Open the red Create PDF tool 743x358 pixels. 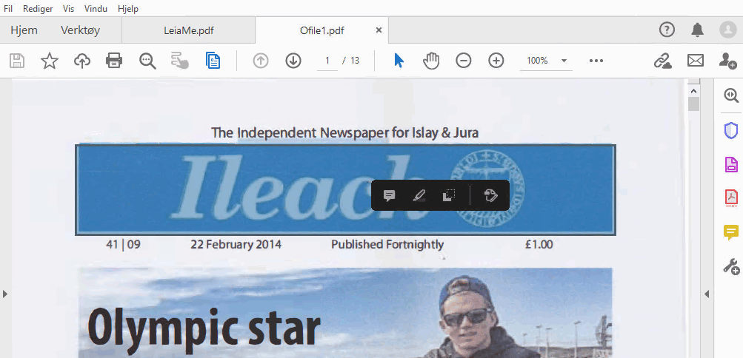point(731,198)
